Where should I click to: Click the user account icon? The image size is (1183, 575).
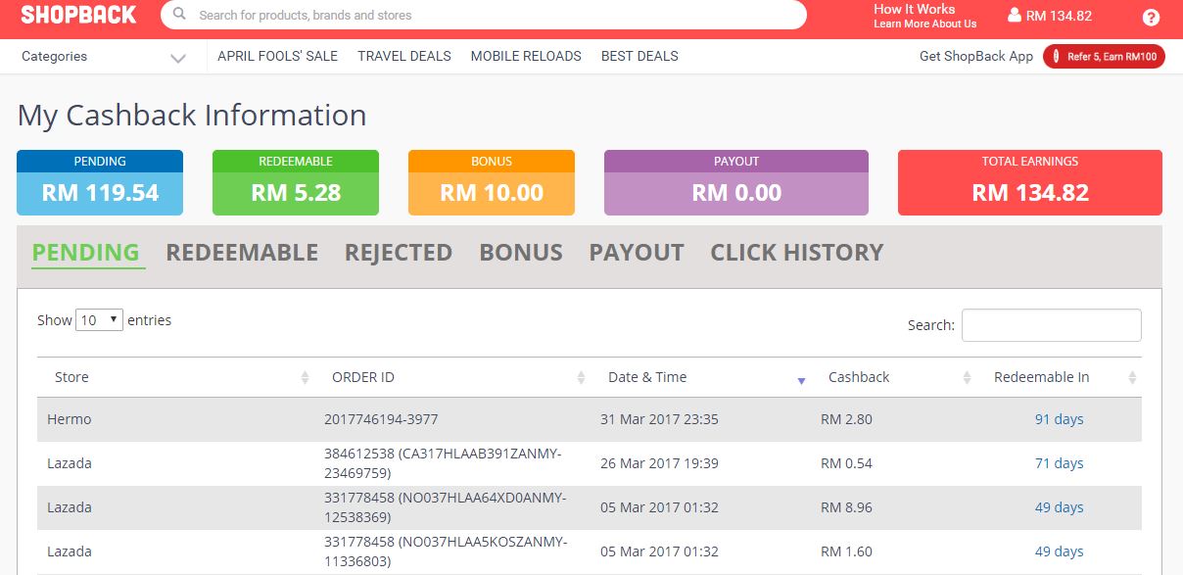[x=1015, y=16]
